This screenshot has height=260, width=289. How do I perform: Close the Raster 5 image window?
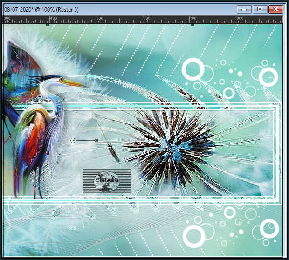[x=276, y=9]
